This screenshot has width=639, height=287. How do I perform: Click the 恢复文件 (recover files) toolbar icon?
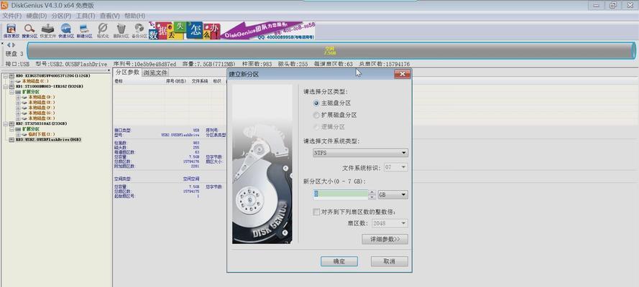(x=47, y=31)
